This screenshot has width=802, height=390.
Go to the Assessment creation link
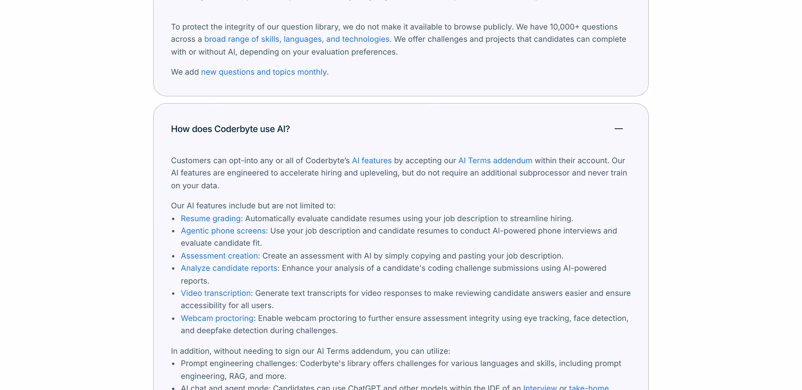219,256
